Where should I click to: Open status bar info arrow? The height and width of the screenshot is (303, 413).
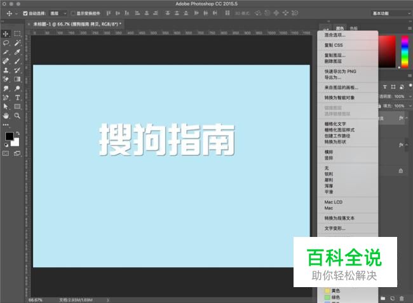[108, 300]
